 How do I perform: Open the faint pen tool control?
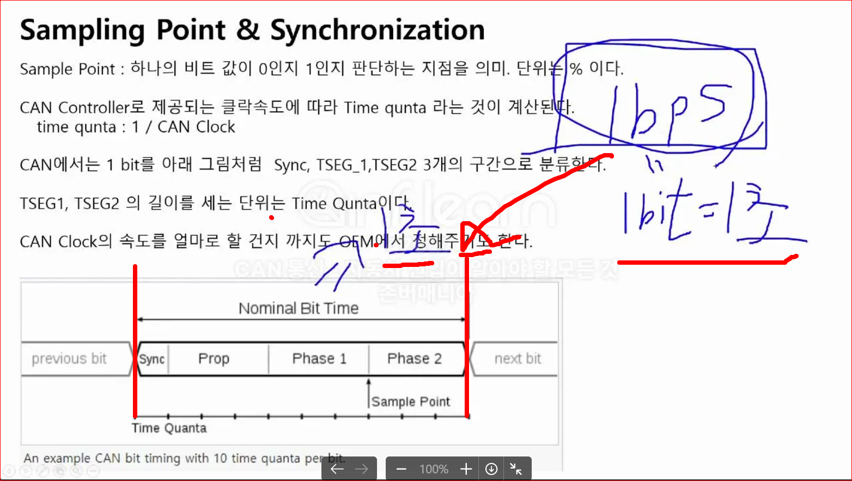[42, 471]
